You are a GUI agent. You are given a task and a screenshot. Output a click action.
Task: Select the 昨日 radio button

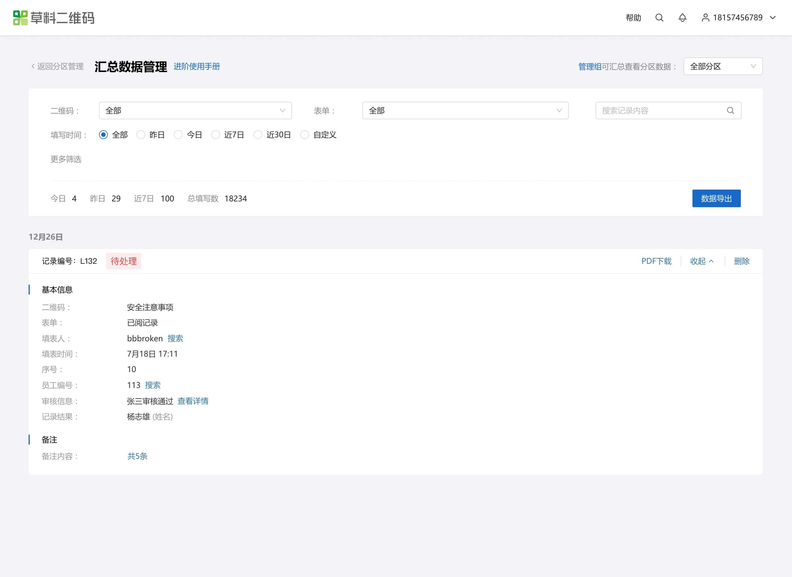point(141,135)
